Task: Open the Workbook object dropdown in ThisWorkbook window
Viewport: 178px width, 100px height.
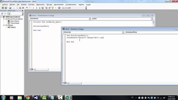Action: (x=90, y=19)
